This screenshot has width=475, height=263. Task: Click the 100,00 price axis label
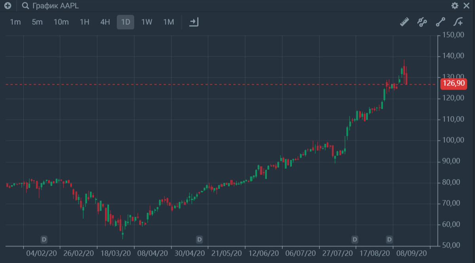click(453, 140)
